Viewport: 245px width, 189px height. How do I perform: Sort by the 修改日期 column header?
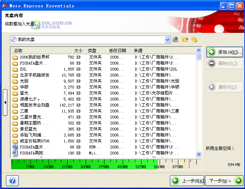coord(118,51)
